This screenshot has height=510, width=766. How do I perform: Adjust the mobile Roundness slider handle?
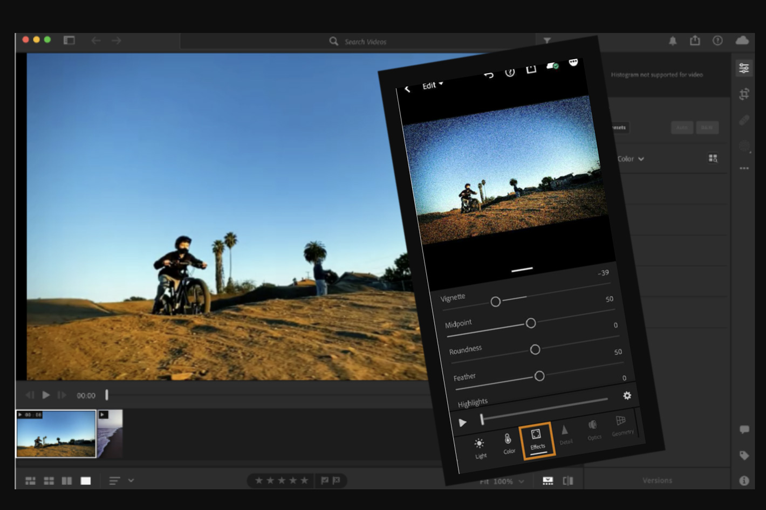click(x=535, y=349)
